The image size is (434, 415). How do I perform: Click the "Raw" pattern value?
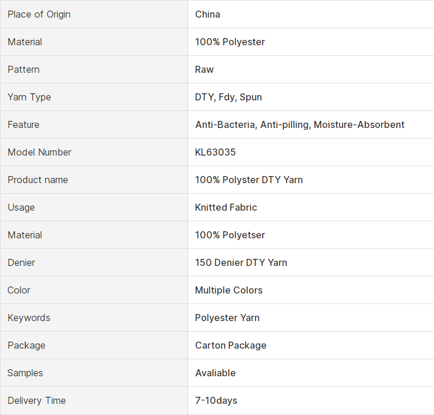click(205, 69)
